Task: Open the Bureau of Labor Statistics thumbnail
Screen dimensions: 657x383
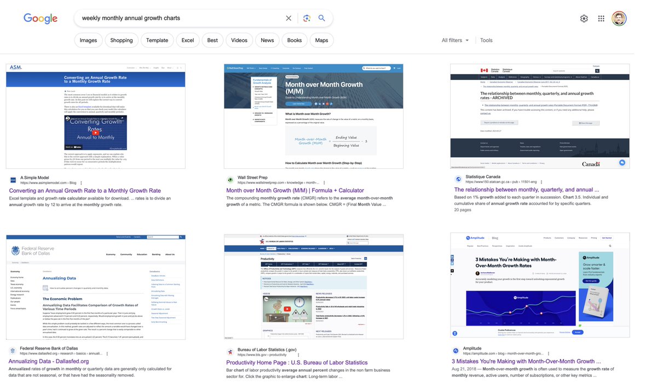Action: tap(314, 285)
